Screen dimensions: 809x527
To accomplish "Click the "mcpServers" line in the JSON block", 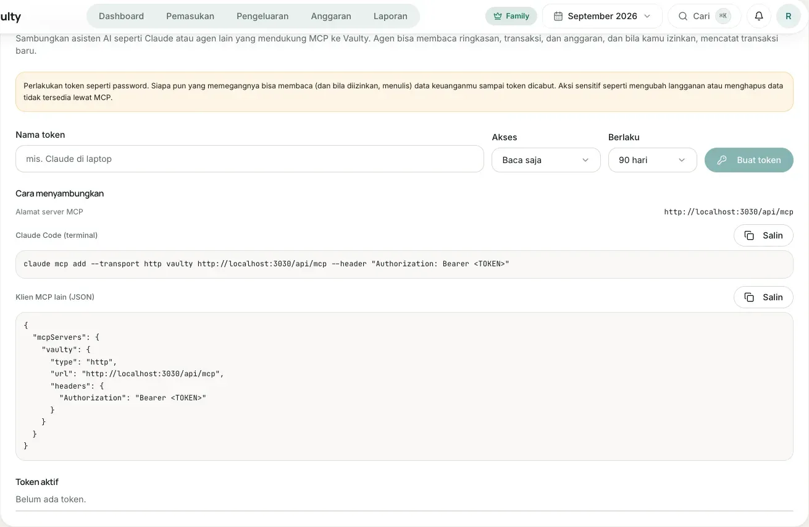I will tap(66, 337).
